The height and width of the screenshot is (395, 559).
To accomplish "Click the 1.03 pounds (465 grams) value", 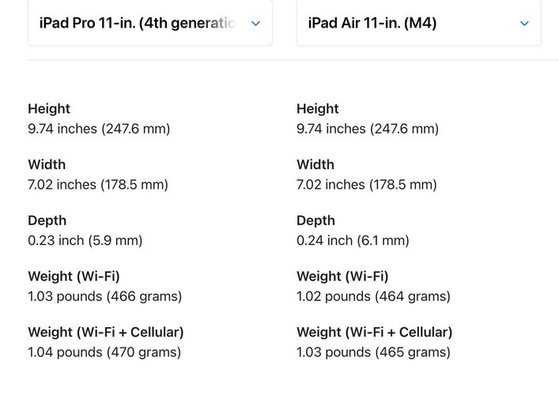I will [x=374, y=352].
